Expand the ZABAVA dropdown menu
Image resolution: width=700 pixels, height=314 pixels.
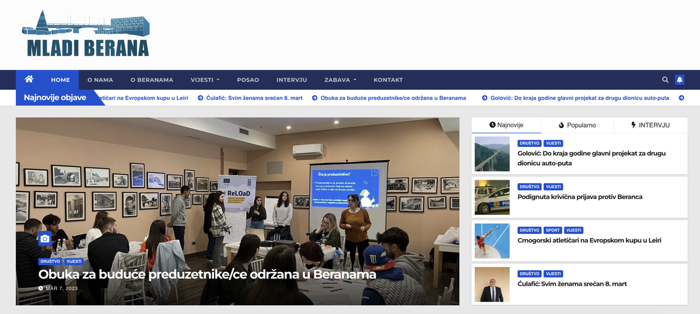point(340,80)
